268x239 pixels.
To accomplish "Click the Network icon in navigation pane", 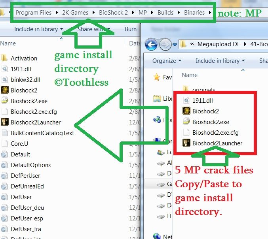I will coord(157,236).
